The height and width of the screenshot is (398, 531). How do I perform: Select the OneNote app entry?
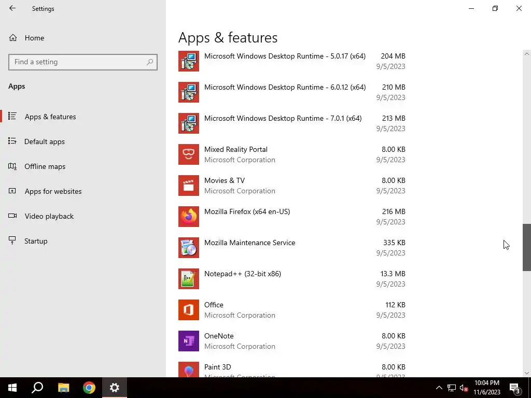coord(292,341)
